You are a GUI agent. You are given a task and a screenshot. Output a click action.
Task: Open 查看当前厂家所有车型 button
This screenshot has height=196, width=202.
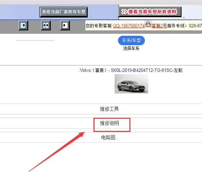tap(64, 12)
